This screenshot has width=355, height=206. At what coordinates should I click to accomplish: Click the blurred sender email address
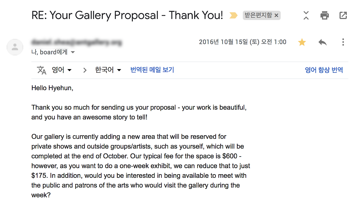(77, 43)
